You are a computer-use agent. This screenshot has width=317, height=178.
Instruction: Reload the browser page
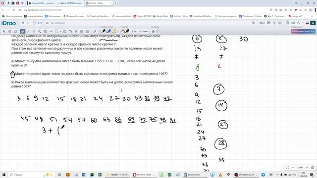(14, 10)
